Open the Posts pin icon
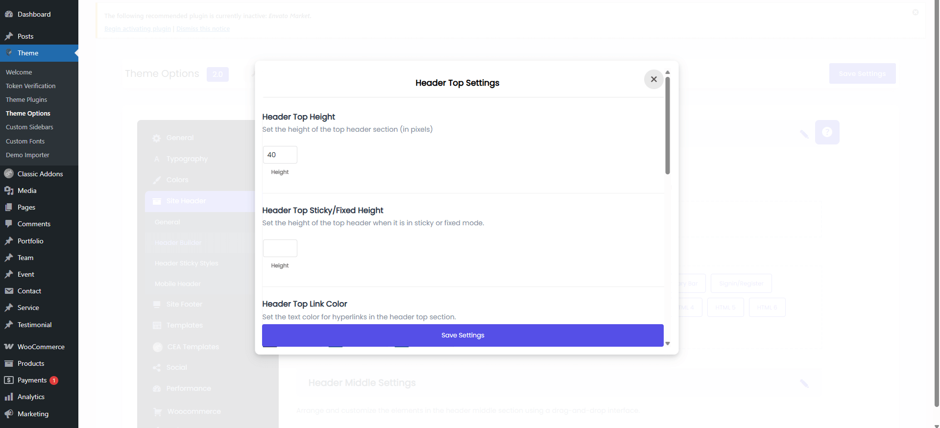Screen dimensions: 940x428 click(x=9, y=36)
